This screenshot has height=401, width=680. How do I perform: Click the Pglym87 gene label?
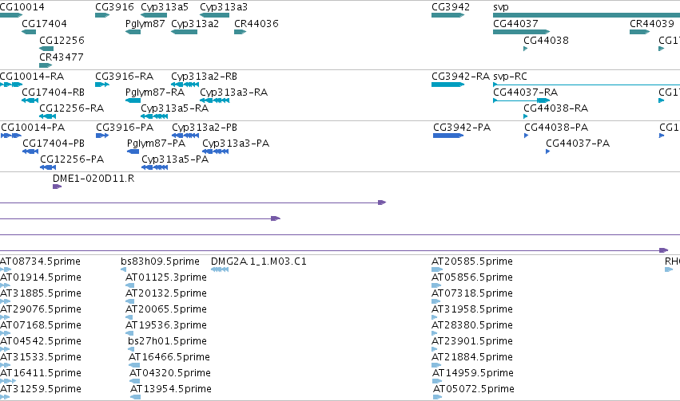point(145,24)
